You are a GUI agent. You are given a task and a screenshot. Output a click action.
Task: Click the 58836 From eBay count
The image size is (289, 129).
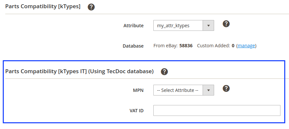click(x=186, y=46)
